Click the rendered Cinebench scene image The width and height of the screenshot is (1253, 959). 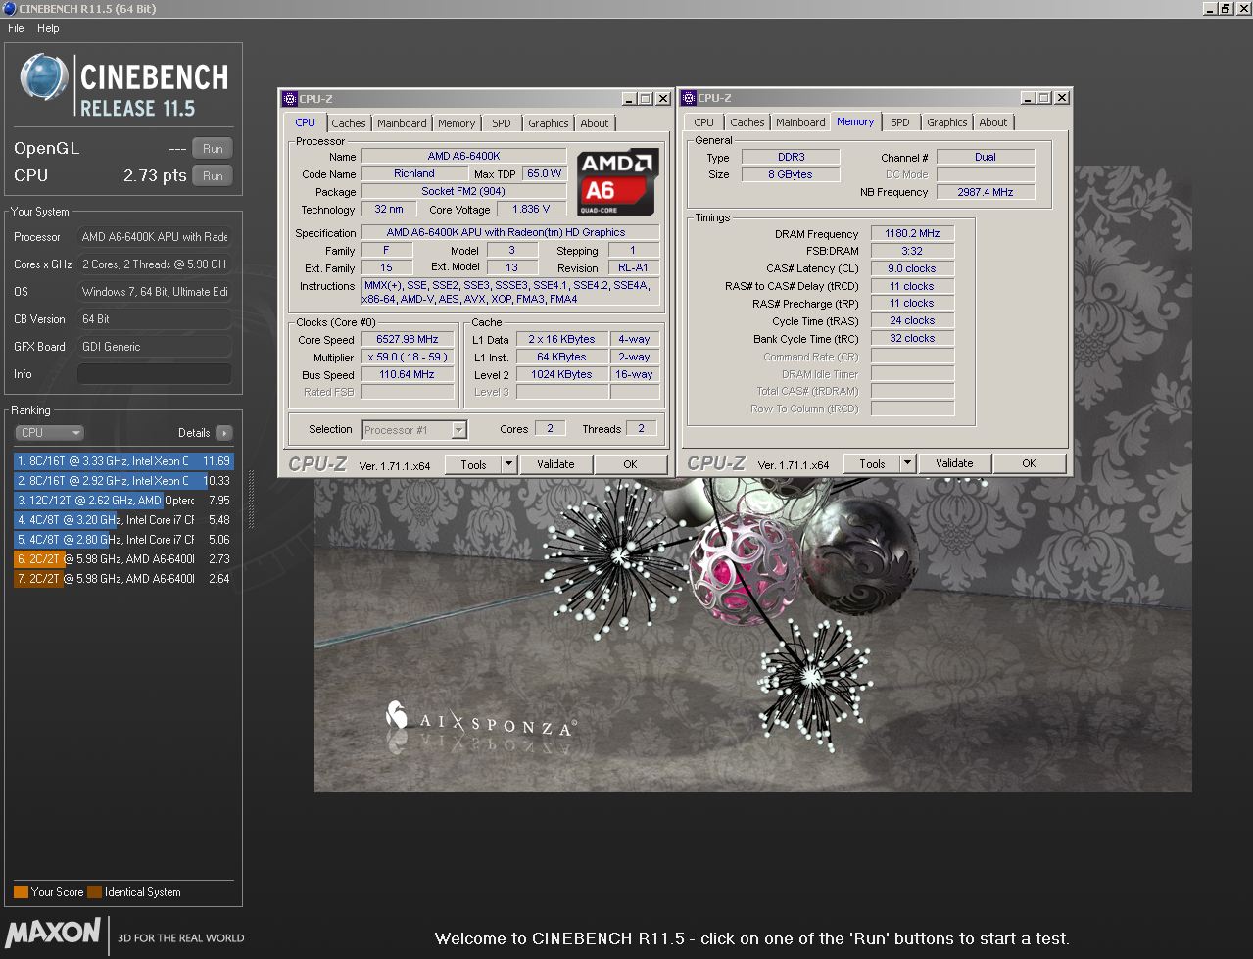click(752, 635)
